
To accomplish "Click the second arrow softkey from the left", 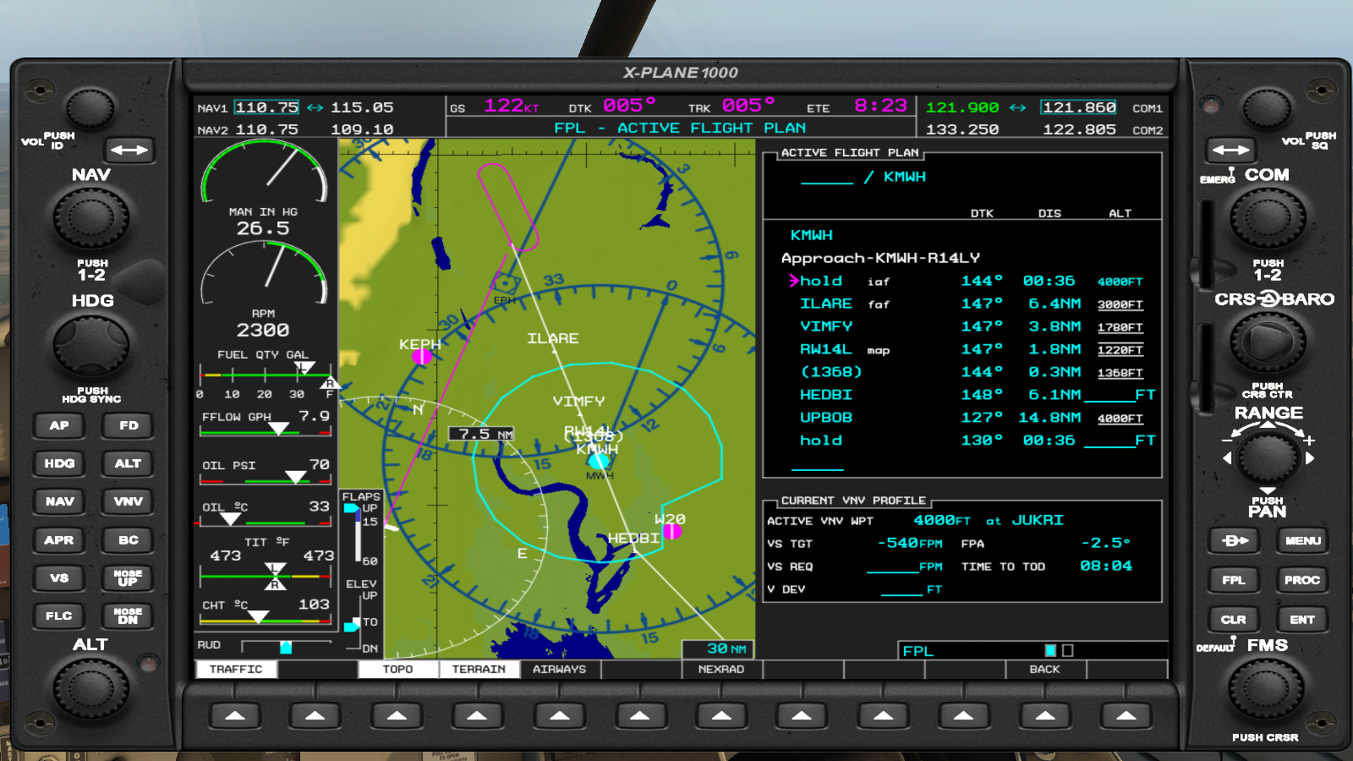I will coord(315,716).
